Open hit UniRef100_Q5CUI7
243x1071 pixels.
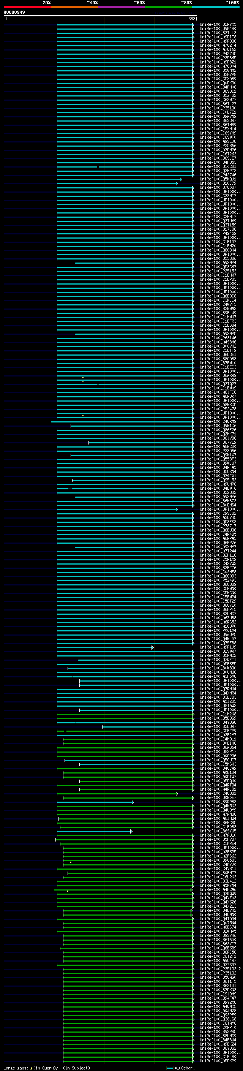pos(218,760)
